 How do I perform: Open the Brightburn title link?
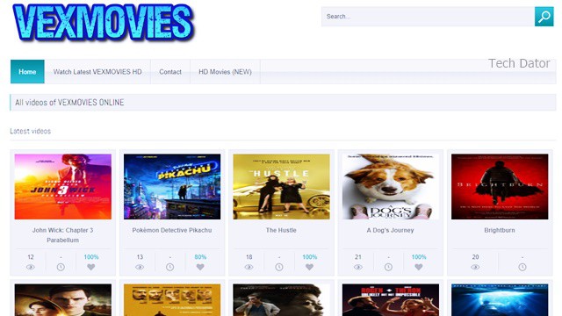coord(500,230)
